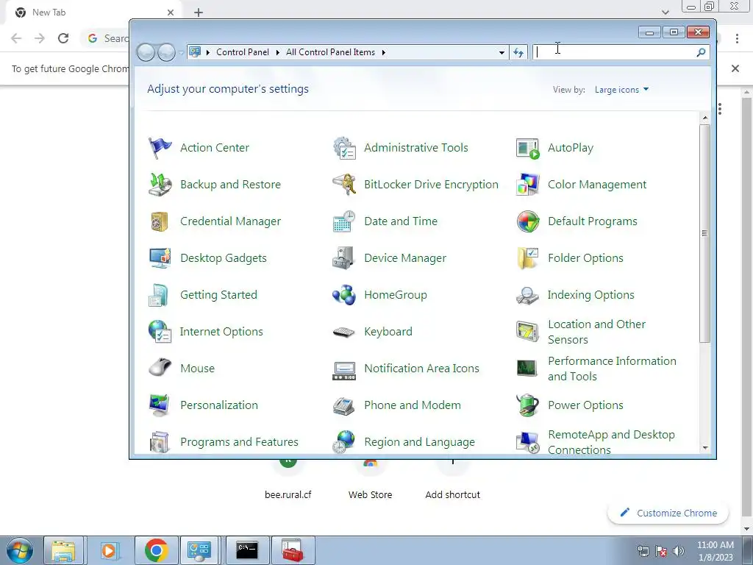Open the Default Programs icon
The height and width of the screenshot is (565, 753).
[528, 221]
